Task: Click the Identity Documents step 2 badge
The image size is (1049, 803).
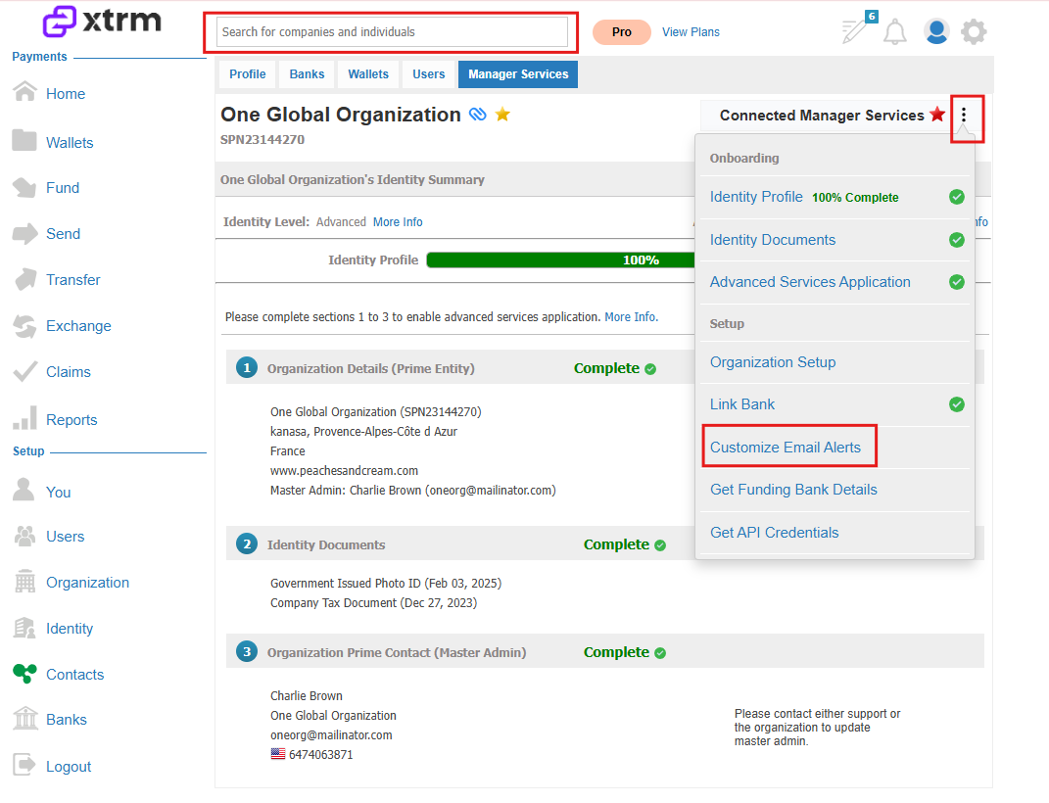Action: pos(247,543)
